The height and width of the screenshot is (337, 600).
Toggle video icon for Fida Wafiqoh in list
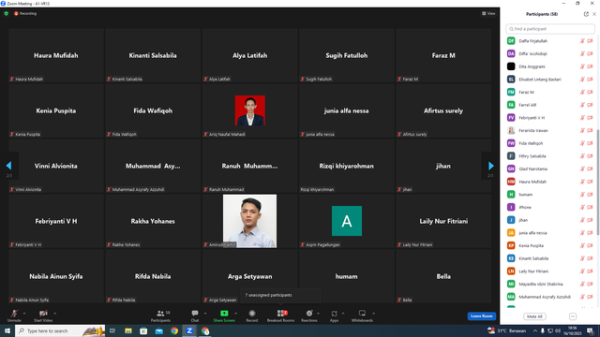point(590,143)
